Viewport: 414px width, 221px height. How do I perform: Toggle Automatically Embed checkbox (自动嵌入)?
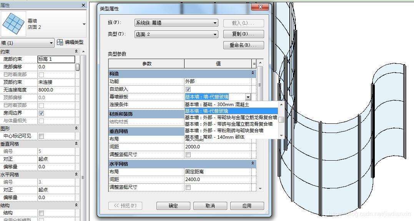click(x=188, y=89)
